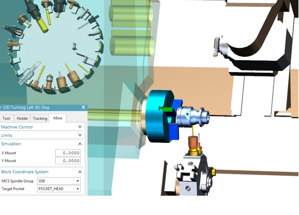
Task: Expand the Limits section chevron
Action: pos(80,135)
